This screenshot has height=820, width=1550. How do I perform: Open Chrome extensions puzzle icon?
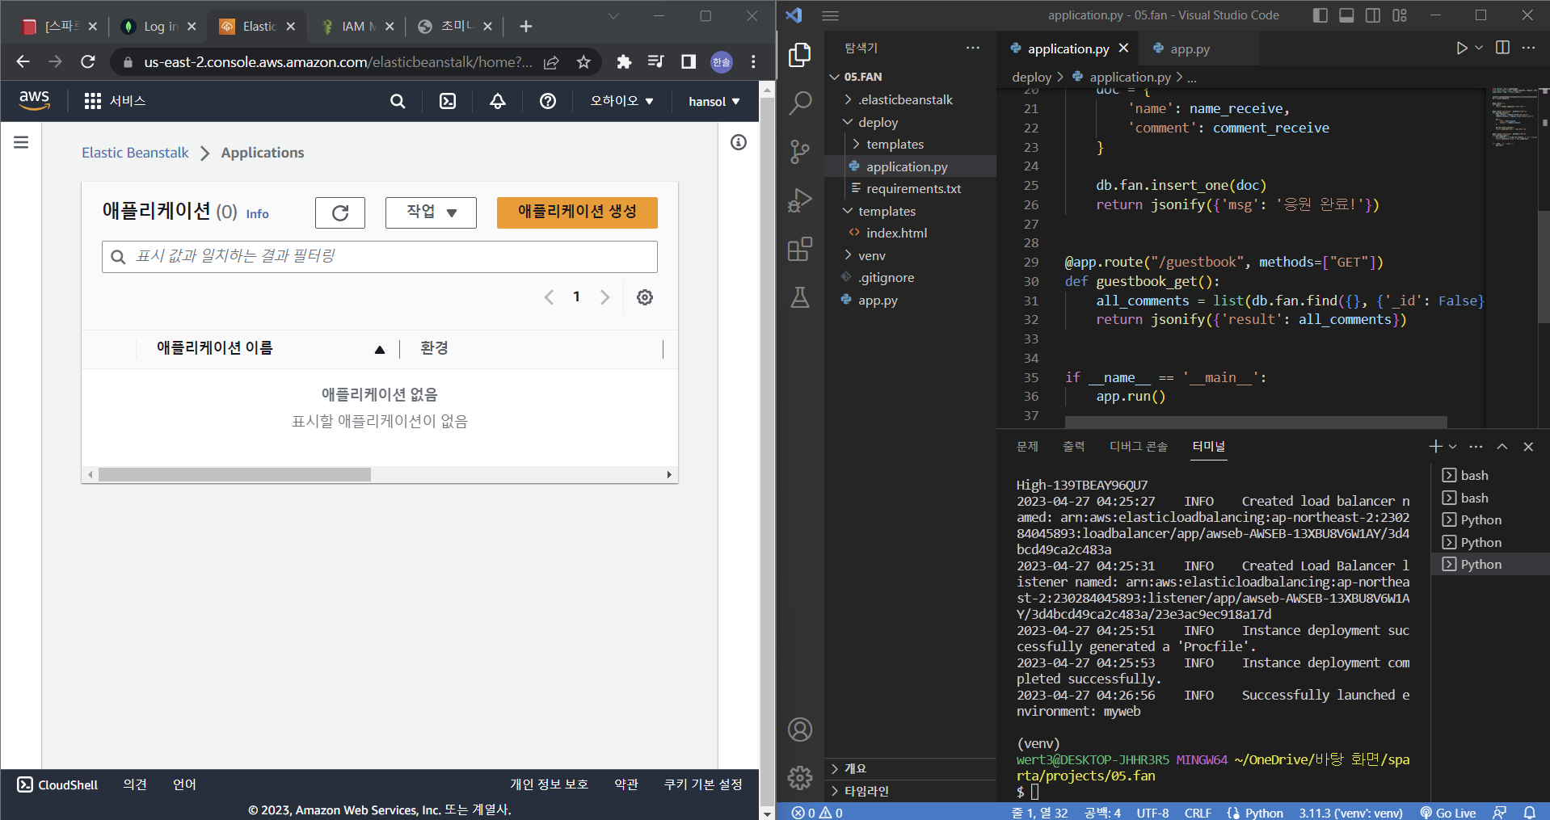(624, 62)
